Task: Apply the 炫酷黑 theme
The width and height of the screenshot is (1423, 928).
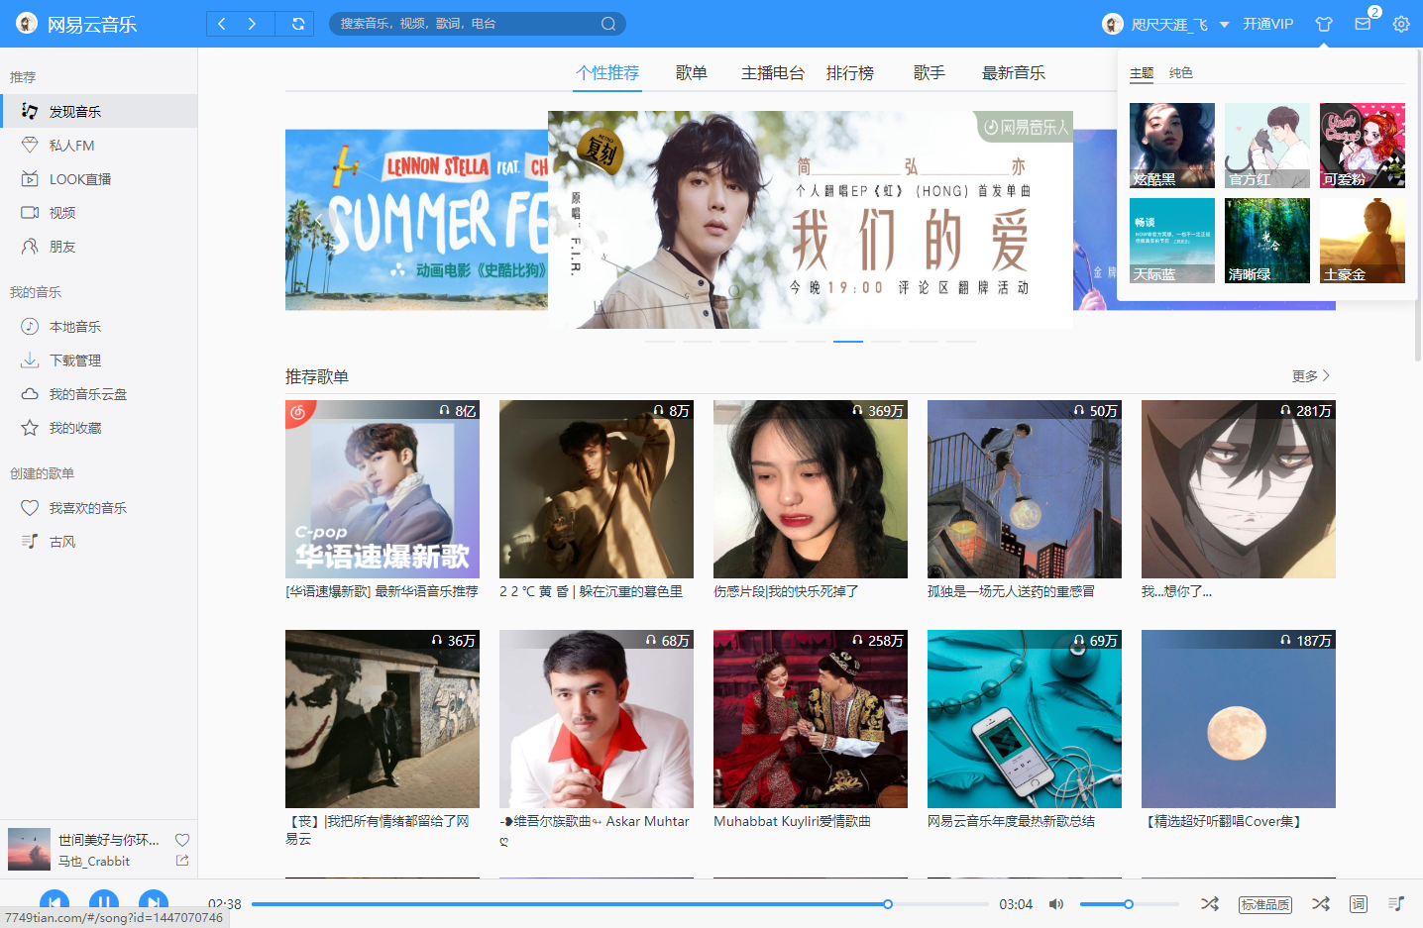Action: [1172, 146]
